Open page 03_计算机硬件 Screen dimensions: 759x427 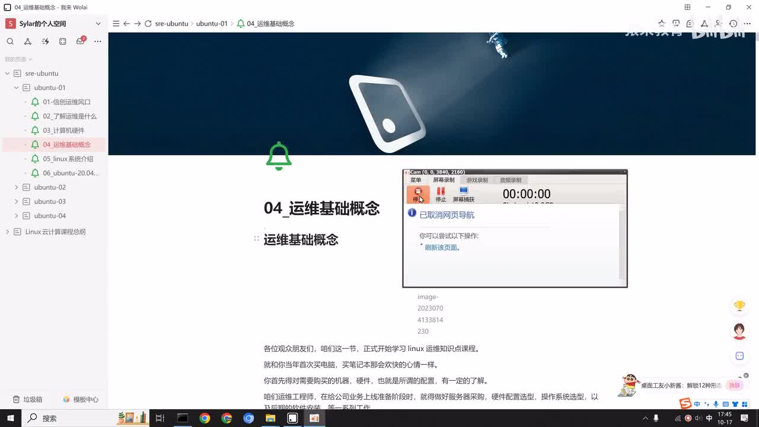click(x=63, y=130)
